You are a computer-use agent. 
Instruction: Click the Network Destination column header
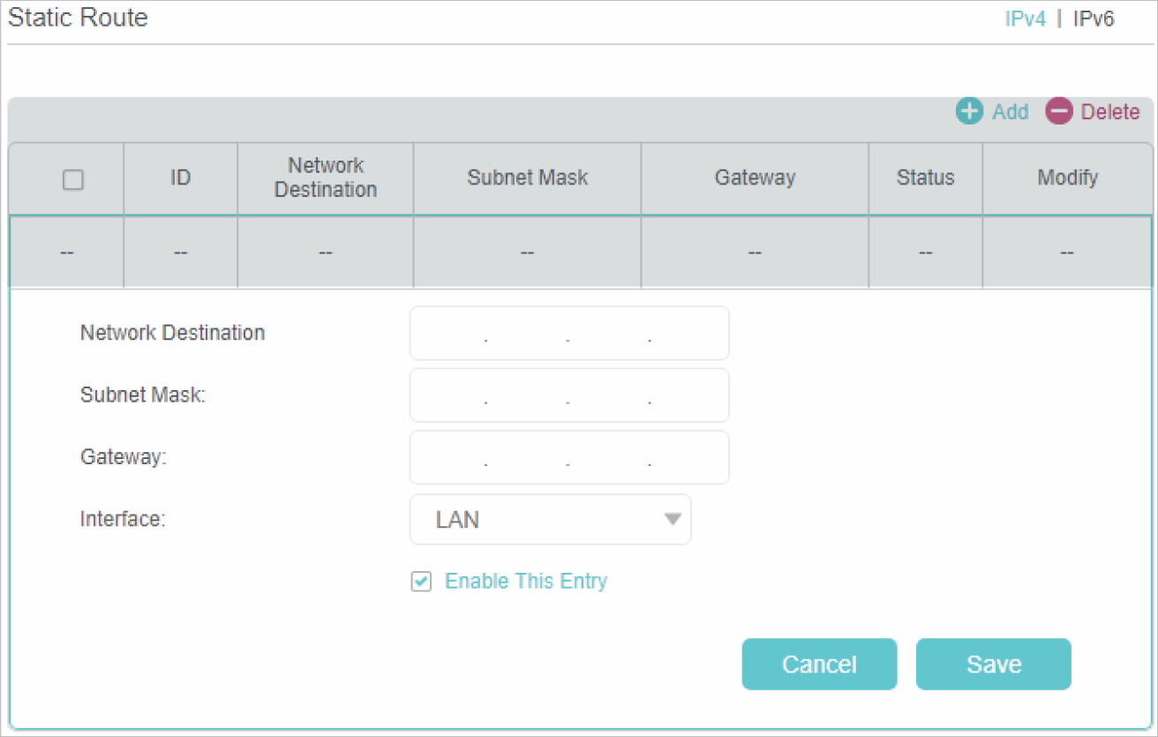326,177
